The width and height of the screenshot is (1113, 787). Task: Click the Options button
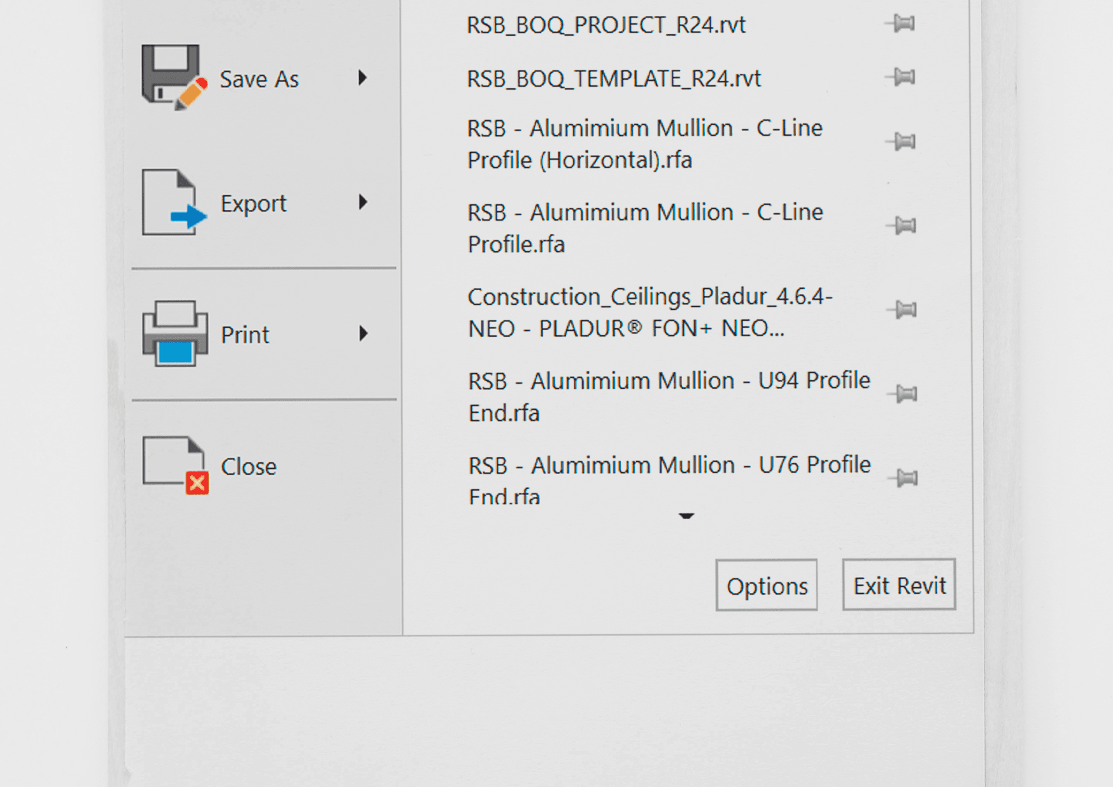tap(766, 585)
